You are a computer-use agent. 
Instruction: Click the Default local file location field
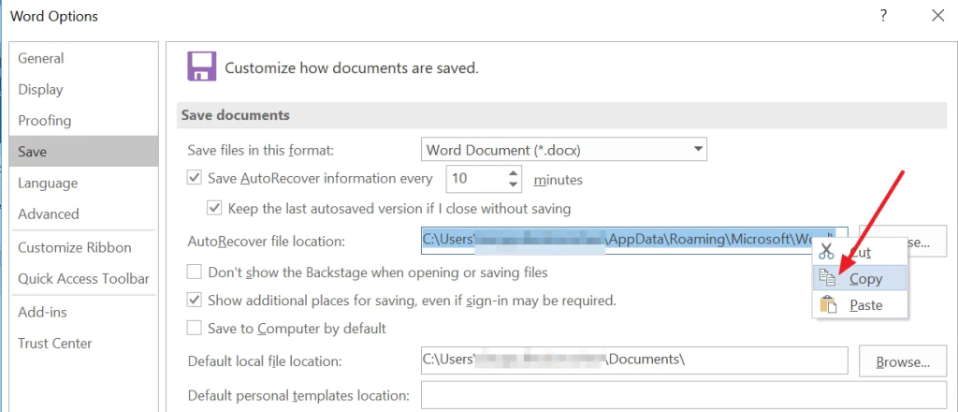point(634,360)
